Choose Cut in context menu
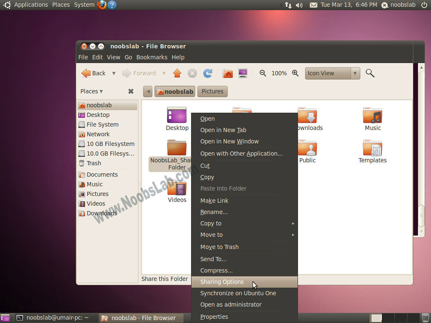The image size is (431, 323). click(x=245, y=166)
